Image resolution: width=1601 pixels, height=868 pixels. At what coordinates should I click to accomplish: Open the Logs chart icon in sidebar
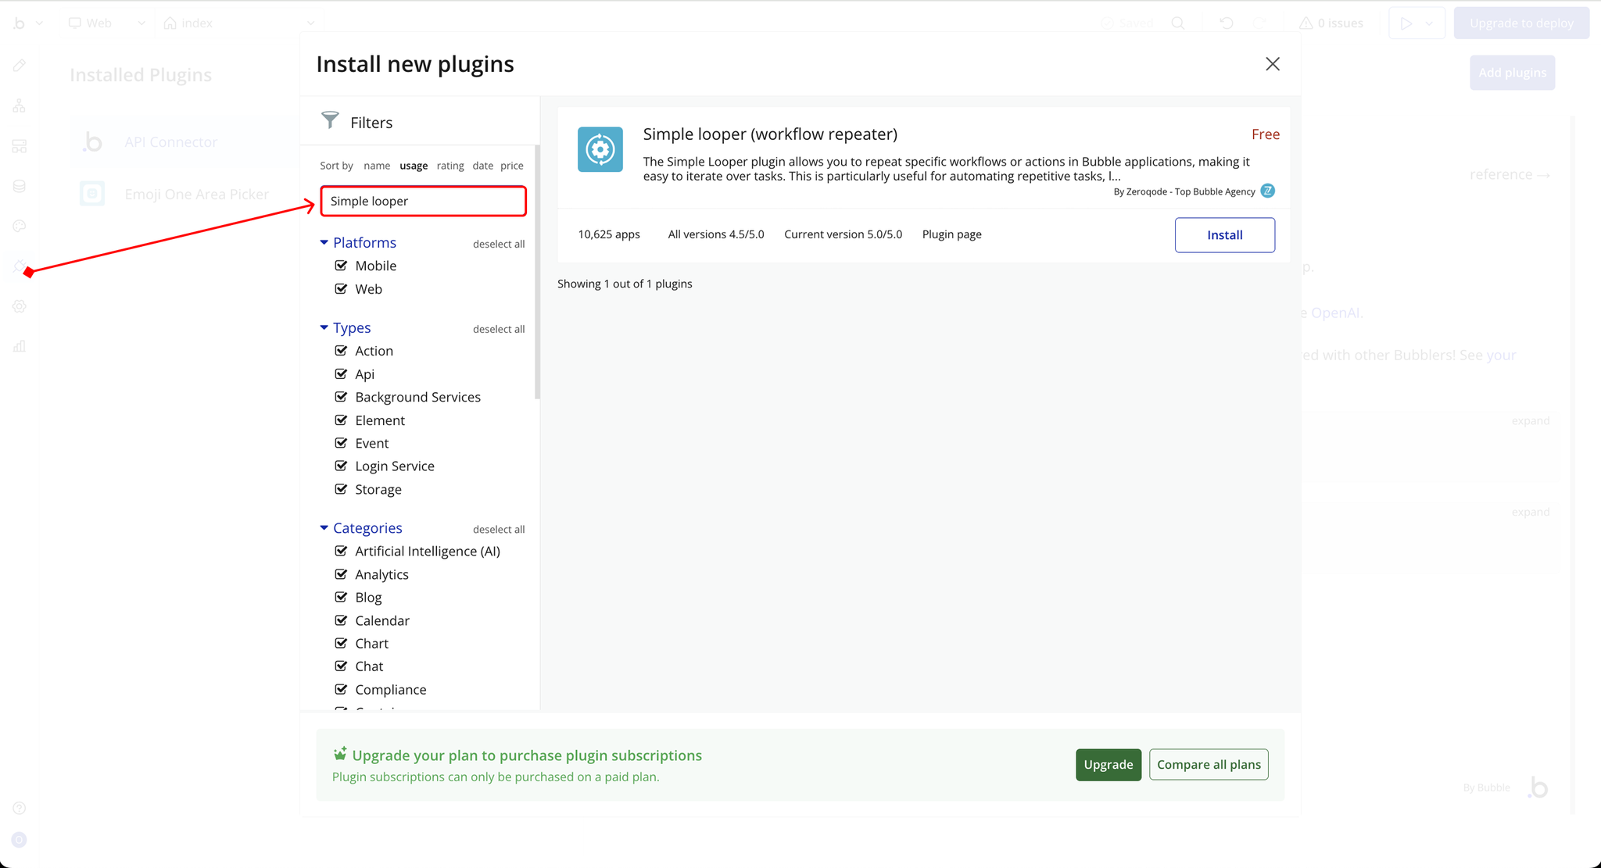coord(20,346)
